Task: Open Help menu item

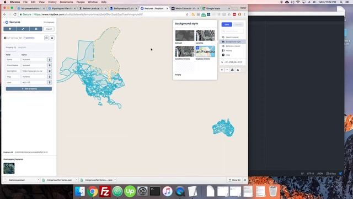Action: click(232, 55)
